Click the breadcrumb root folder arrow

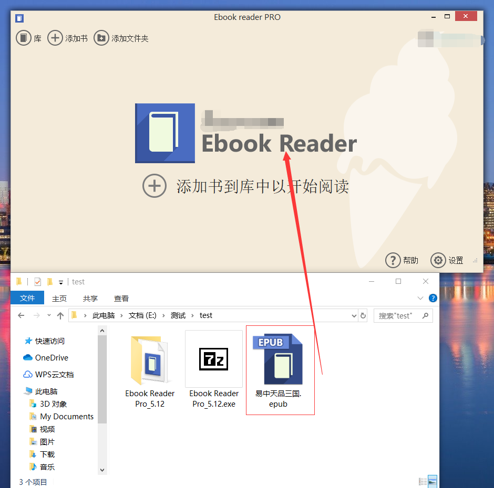[x=85, y=315]
